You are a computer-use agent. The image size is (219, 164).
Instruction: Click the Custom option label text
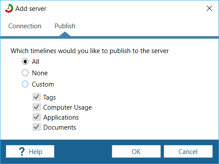pyautogui.click(x=43, y=84)
